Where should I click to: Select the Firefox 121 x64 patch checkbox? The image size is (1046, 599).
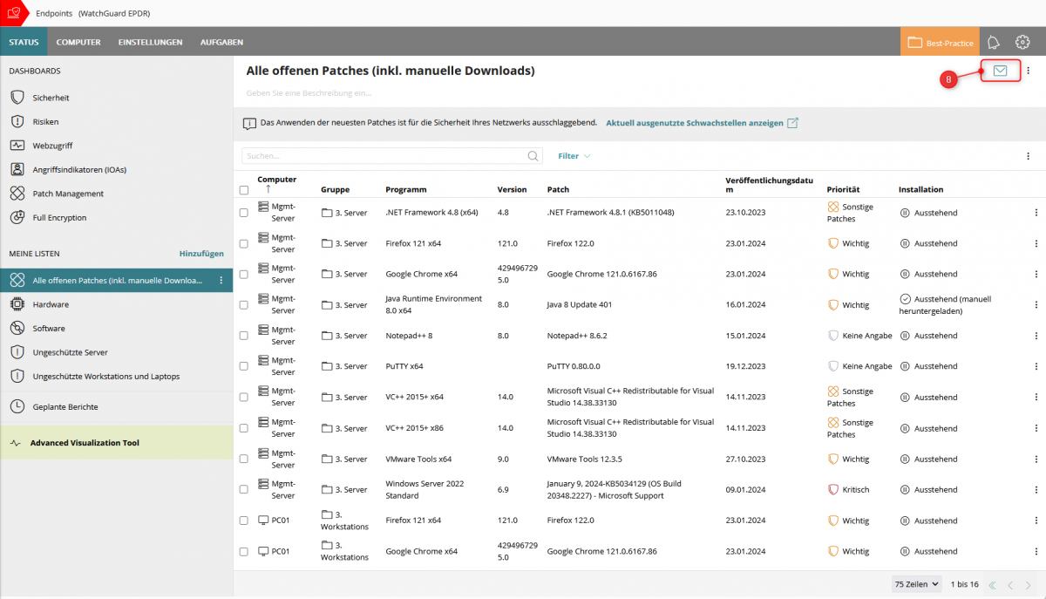[x=244, y=243]
